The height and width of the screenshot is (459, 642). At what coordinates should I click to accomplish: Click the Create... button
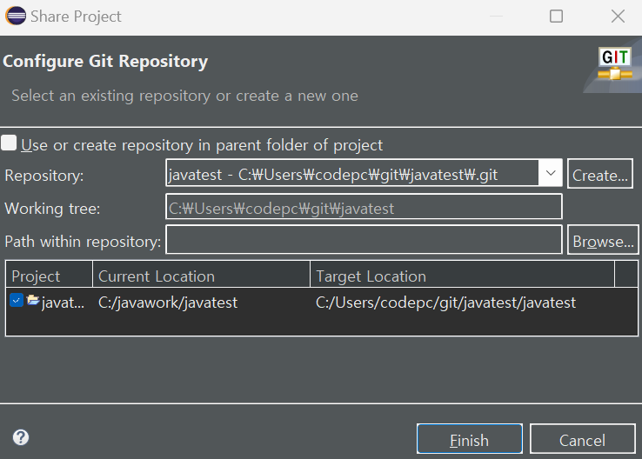[x=600, y=174]
